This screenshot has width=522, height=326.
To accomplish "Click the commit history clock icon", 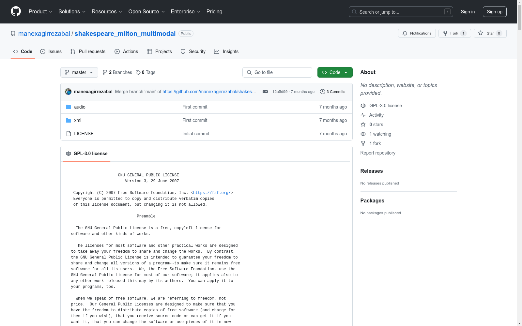I will click(323, 92).
